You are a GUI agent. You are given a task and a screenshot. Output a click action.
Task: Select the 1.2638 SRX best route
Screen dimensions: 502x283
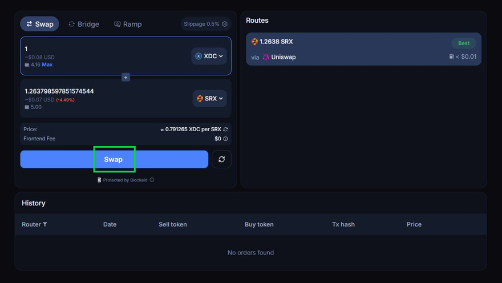pyautogui.click(x=363, y=49)
